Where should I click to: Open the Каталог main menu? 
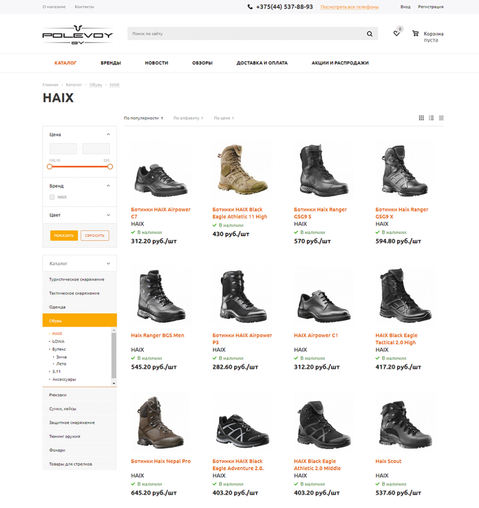point(66,63)
